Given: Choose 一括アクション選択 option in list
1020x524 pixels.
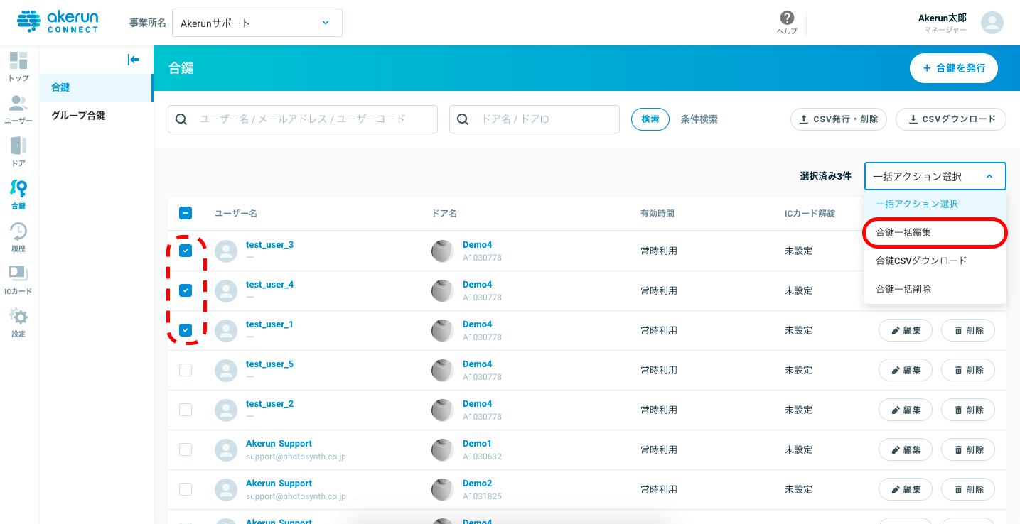Looking at the screenshot, I should 935,204.
